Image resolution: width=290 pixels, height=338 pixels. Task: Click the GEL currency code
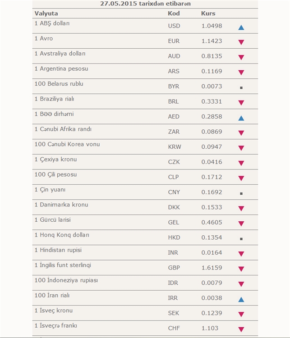(174, 222)
